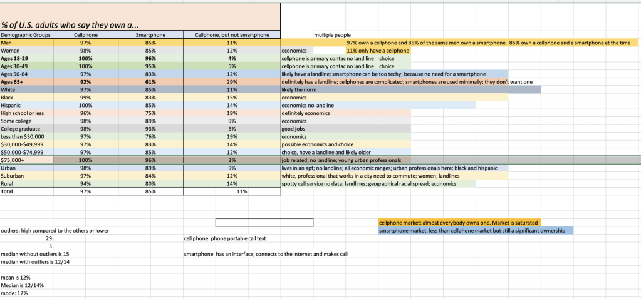641x299 pixels.
Task: Select the 'Demographic Groups' header cell
Action: coord(22,35)
